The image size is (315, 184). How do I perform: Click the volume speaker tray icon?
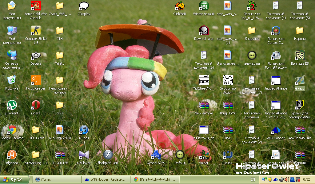coord(287,179)
